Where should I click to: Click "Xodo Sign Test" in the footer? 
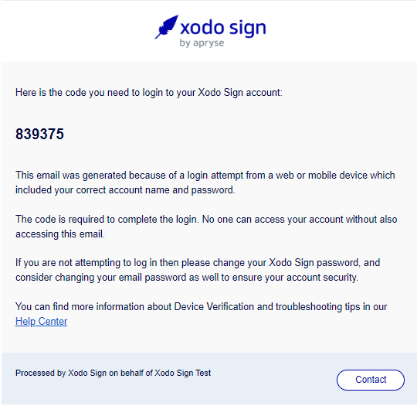pos(183,373)
